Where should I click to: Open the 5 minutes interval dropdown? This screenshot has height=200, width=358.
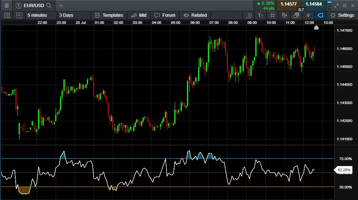(x=37, y=15)
